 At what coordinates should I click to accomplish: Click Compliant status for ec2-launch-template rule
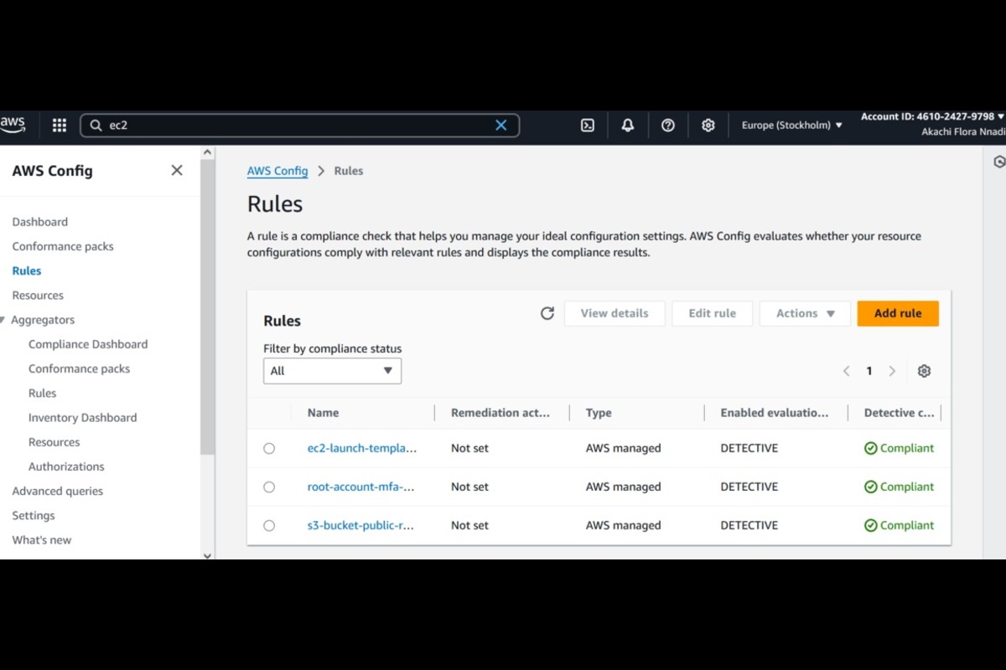click(899, 448)
